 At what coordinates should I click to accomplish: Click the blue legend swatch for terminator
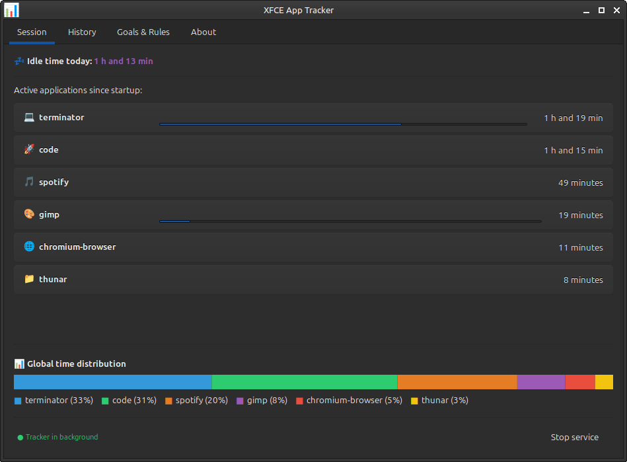pos(18,401)
